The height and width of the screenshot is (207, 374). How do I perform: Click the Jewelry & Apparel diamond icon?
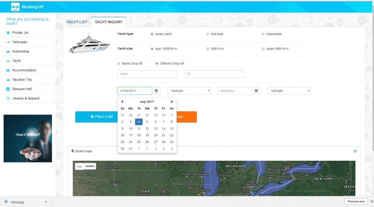click(x=8, y=98)
